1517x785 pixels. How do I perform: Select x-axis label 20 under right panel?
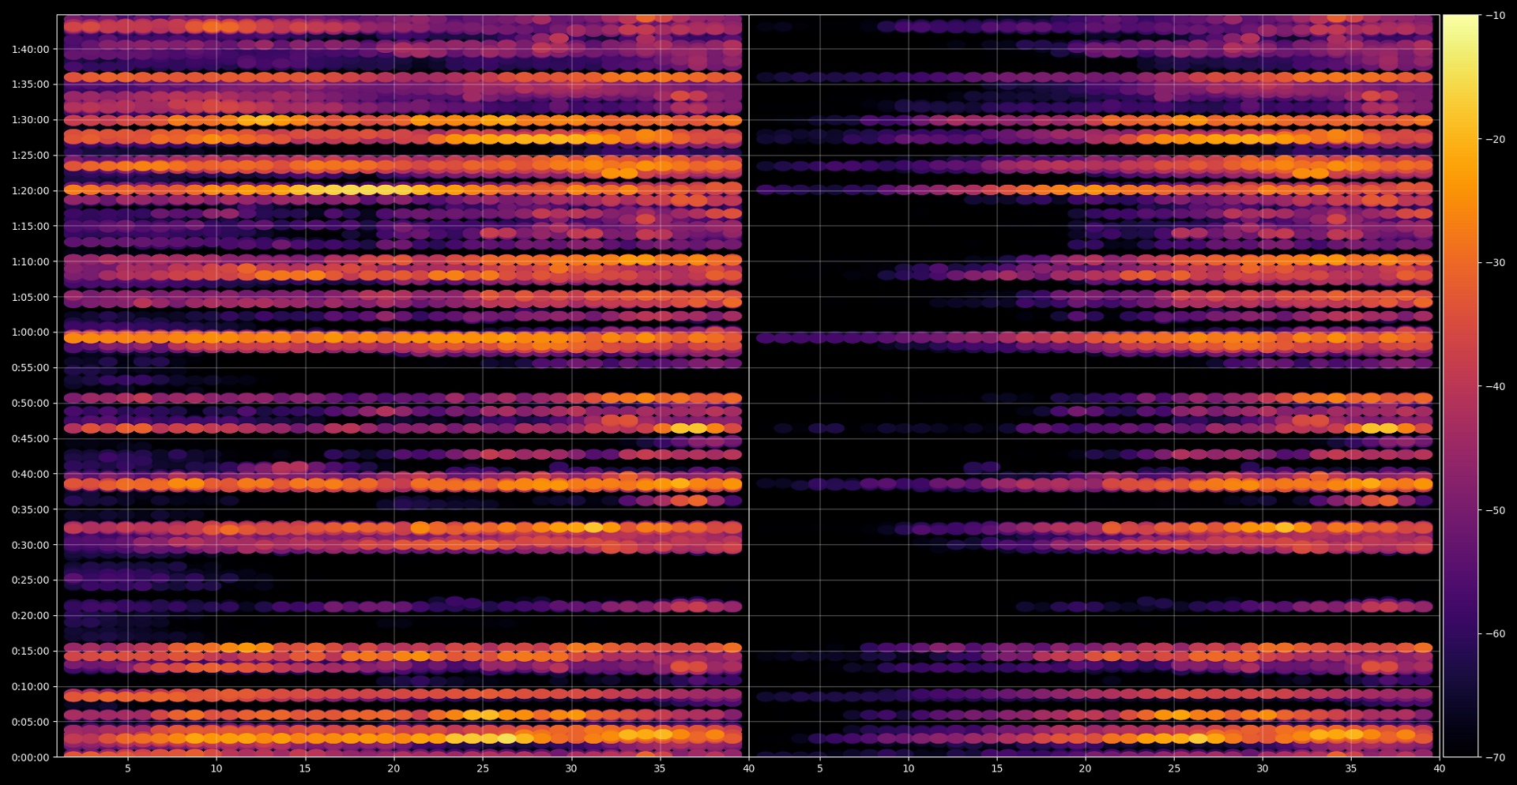(x=1086, y=768)
